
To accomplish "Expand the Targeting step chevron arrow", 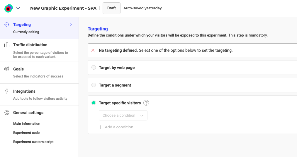I will click(x=71, y=25).
